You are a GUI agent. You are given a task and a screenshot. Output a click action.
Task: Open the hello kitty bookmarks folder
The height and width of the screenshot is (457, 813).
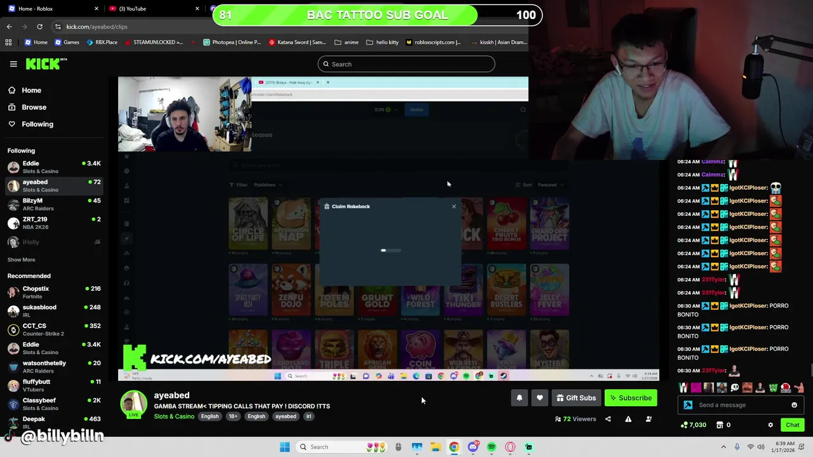(x=382, y=43)
